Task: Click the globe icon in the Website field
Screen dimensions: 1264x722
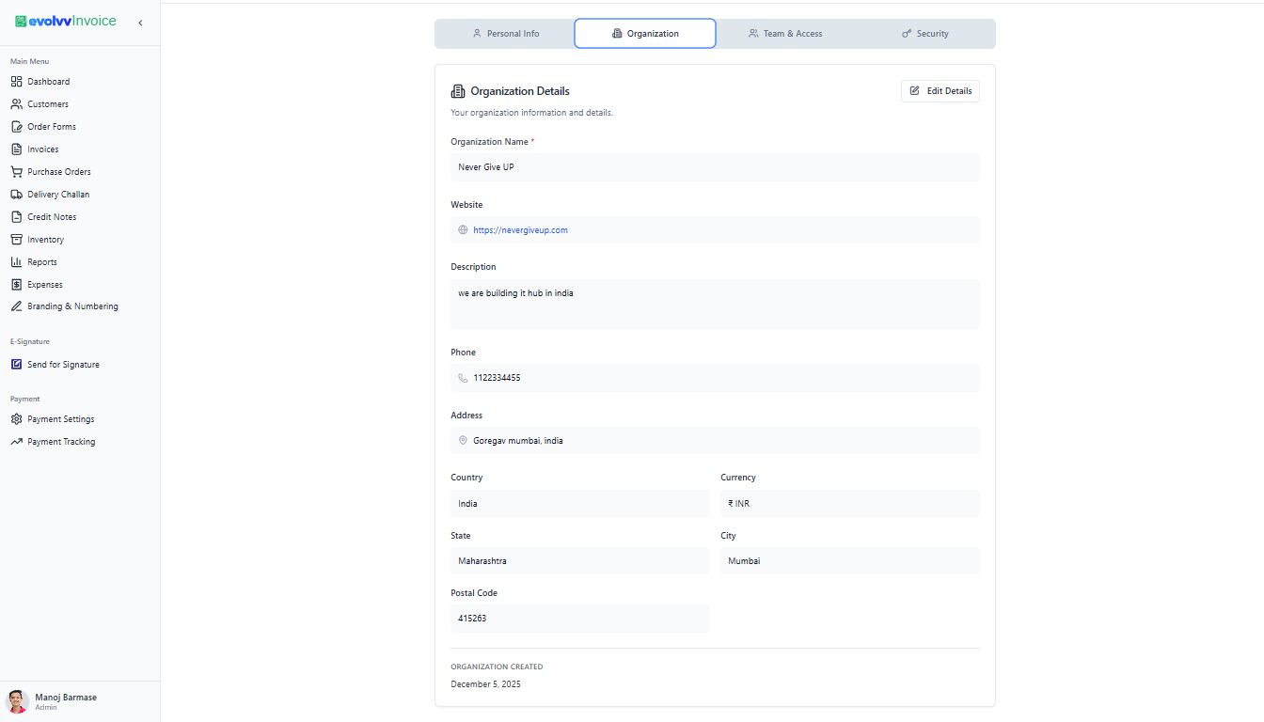Action: pyautogui.click(x=463, y=230)
